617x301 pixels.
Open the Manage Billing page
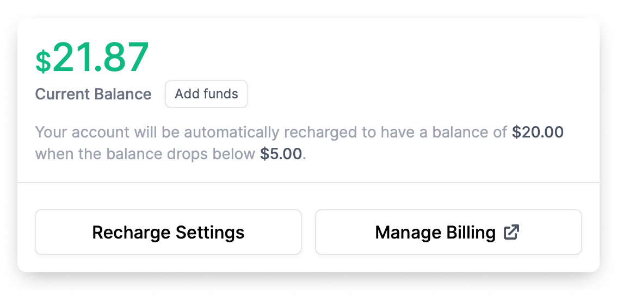pos(448,232)
